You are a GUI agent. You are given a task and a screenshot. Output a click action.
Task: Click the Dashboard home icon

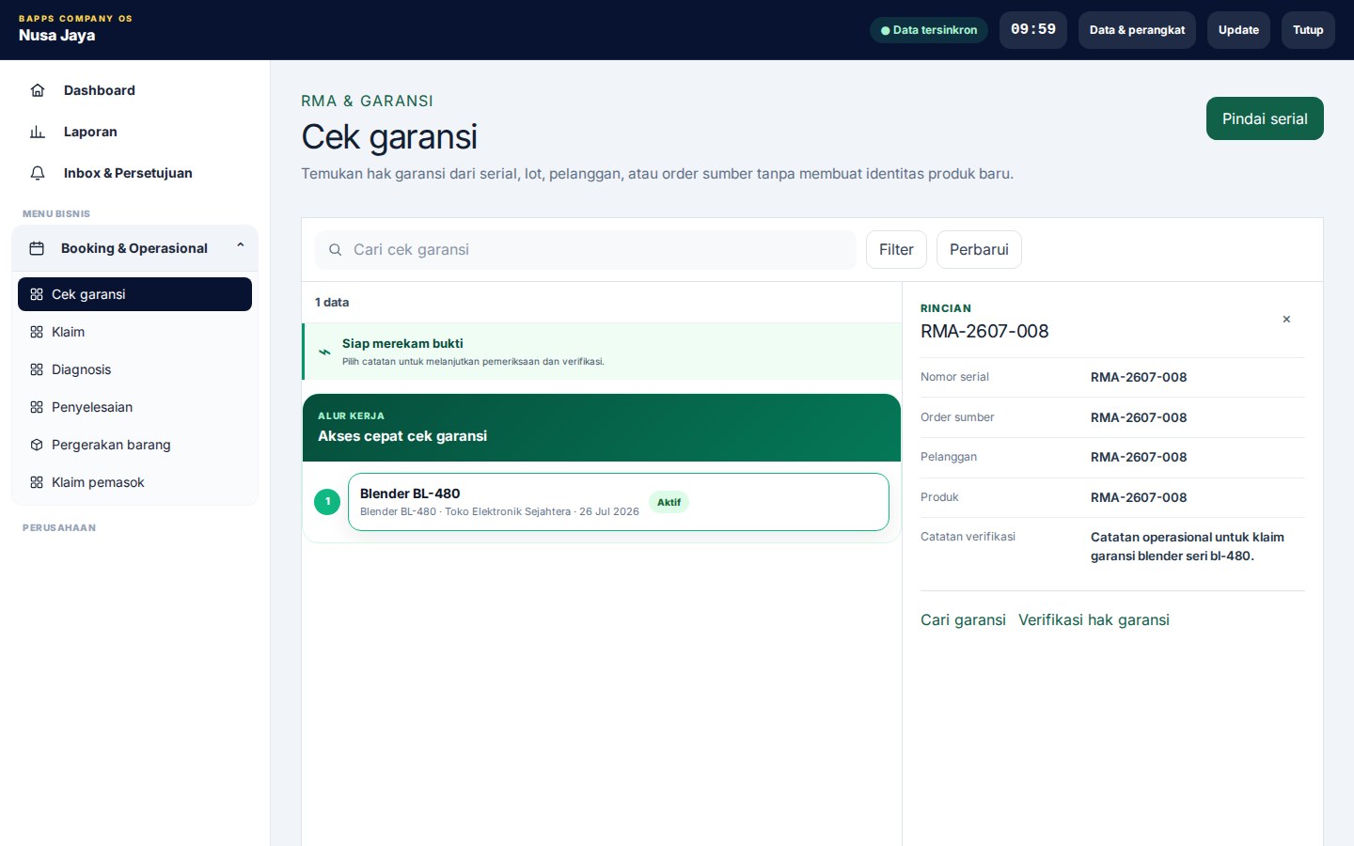[38, 90]
